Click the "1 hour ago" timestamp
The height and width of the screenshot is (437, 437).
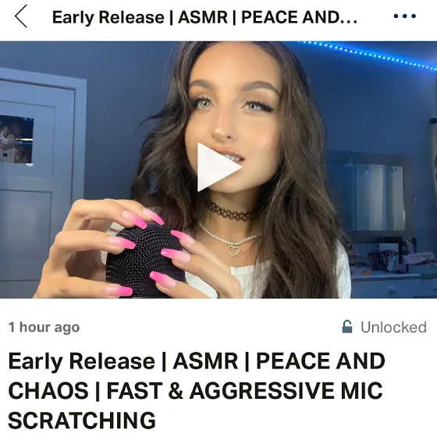coord(44,327)
